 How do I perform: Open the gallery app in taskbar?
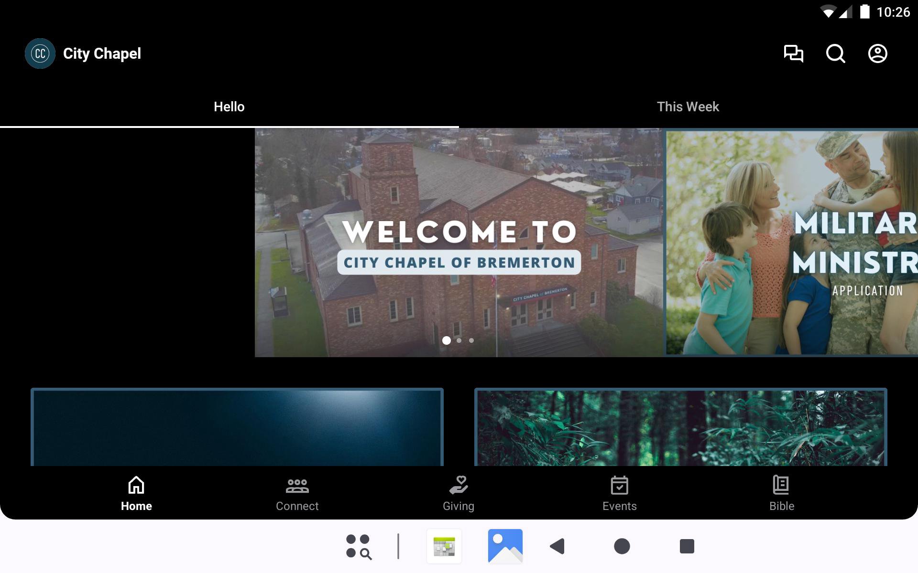[x=505, y=546]
